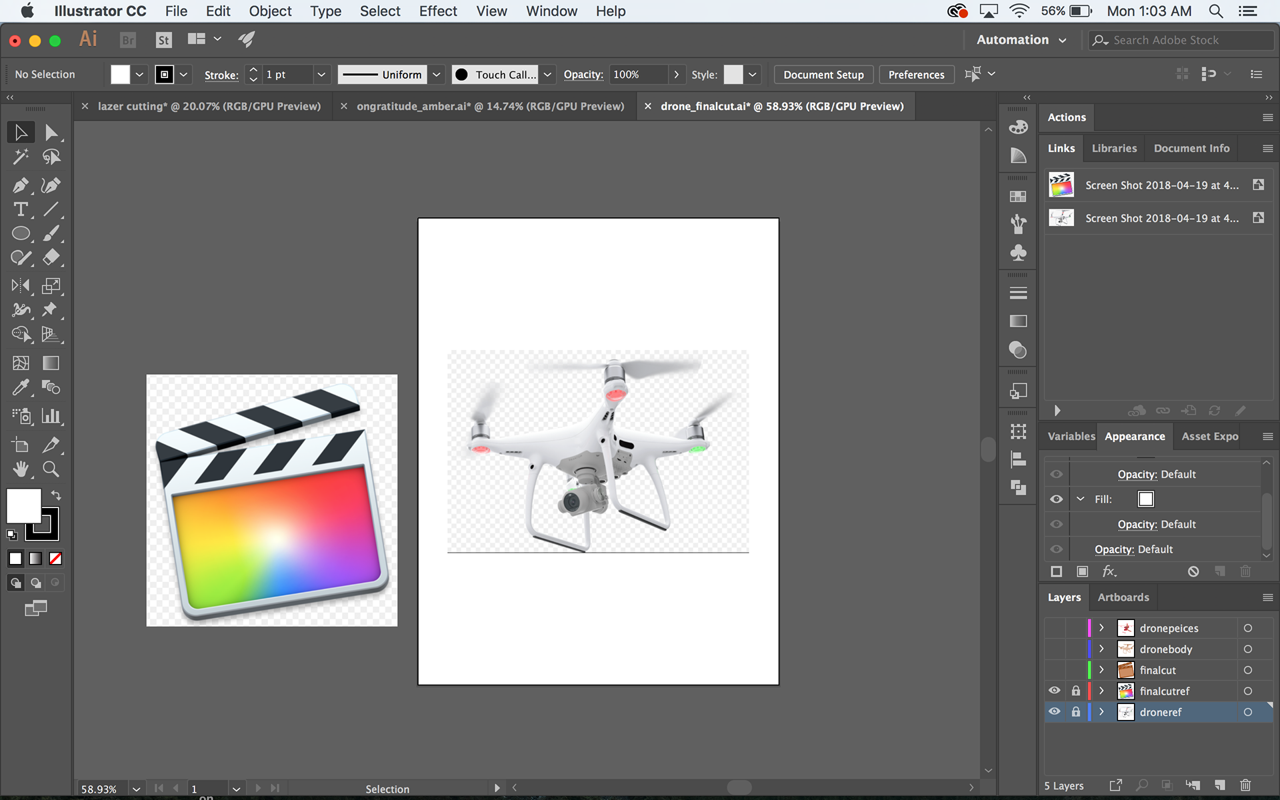Switch to the Artboards tab
Image resolution: width=1280 pixels, height=800 pixels.
click(x=1123, y=597)
